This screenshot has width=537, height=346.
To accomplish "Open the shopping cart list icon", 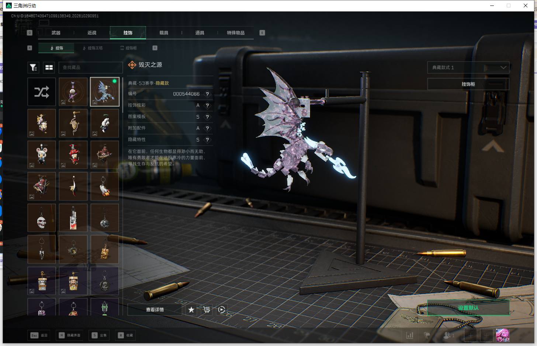I will point(207,310).
